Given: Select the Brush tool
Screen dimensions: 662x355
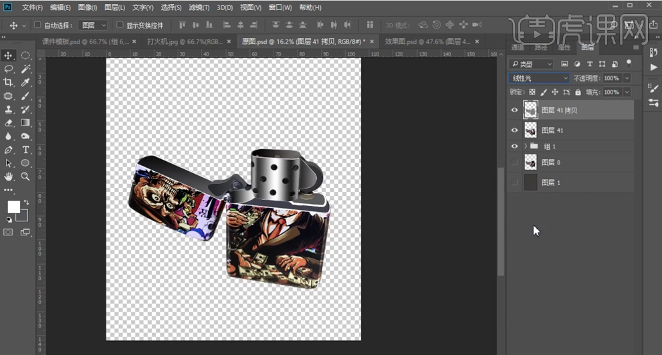Looking at the screenshot, I should point(25,96).
